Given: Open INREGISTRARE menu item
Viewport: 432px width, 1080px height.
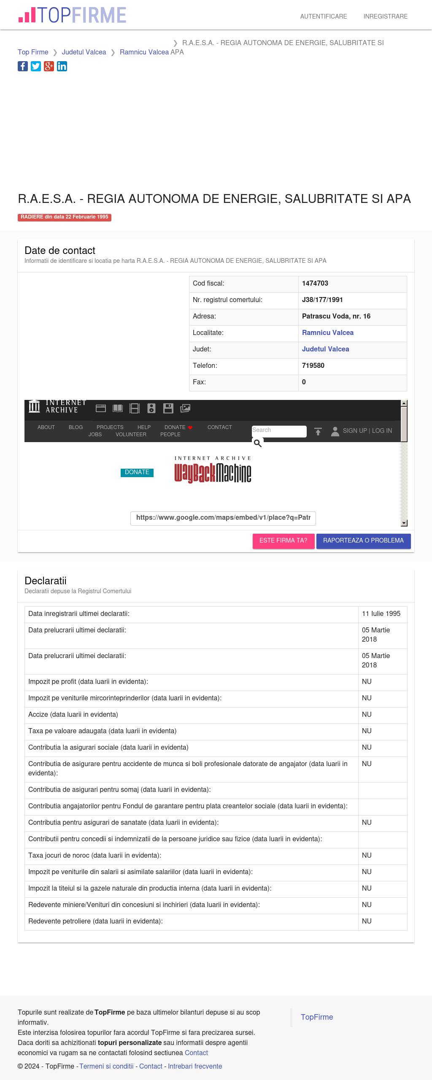Looking at the screenshot, I should click(386, 16).
